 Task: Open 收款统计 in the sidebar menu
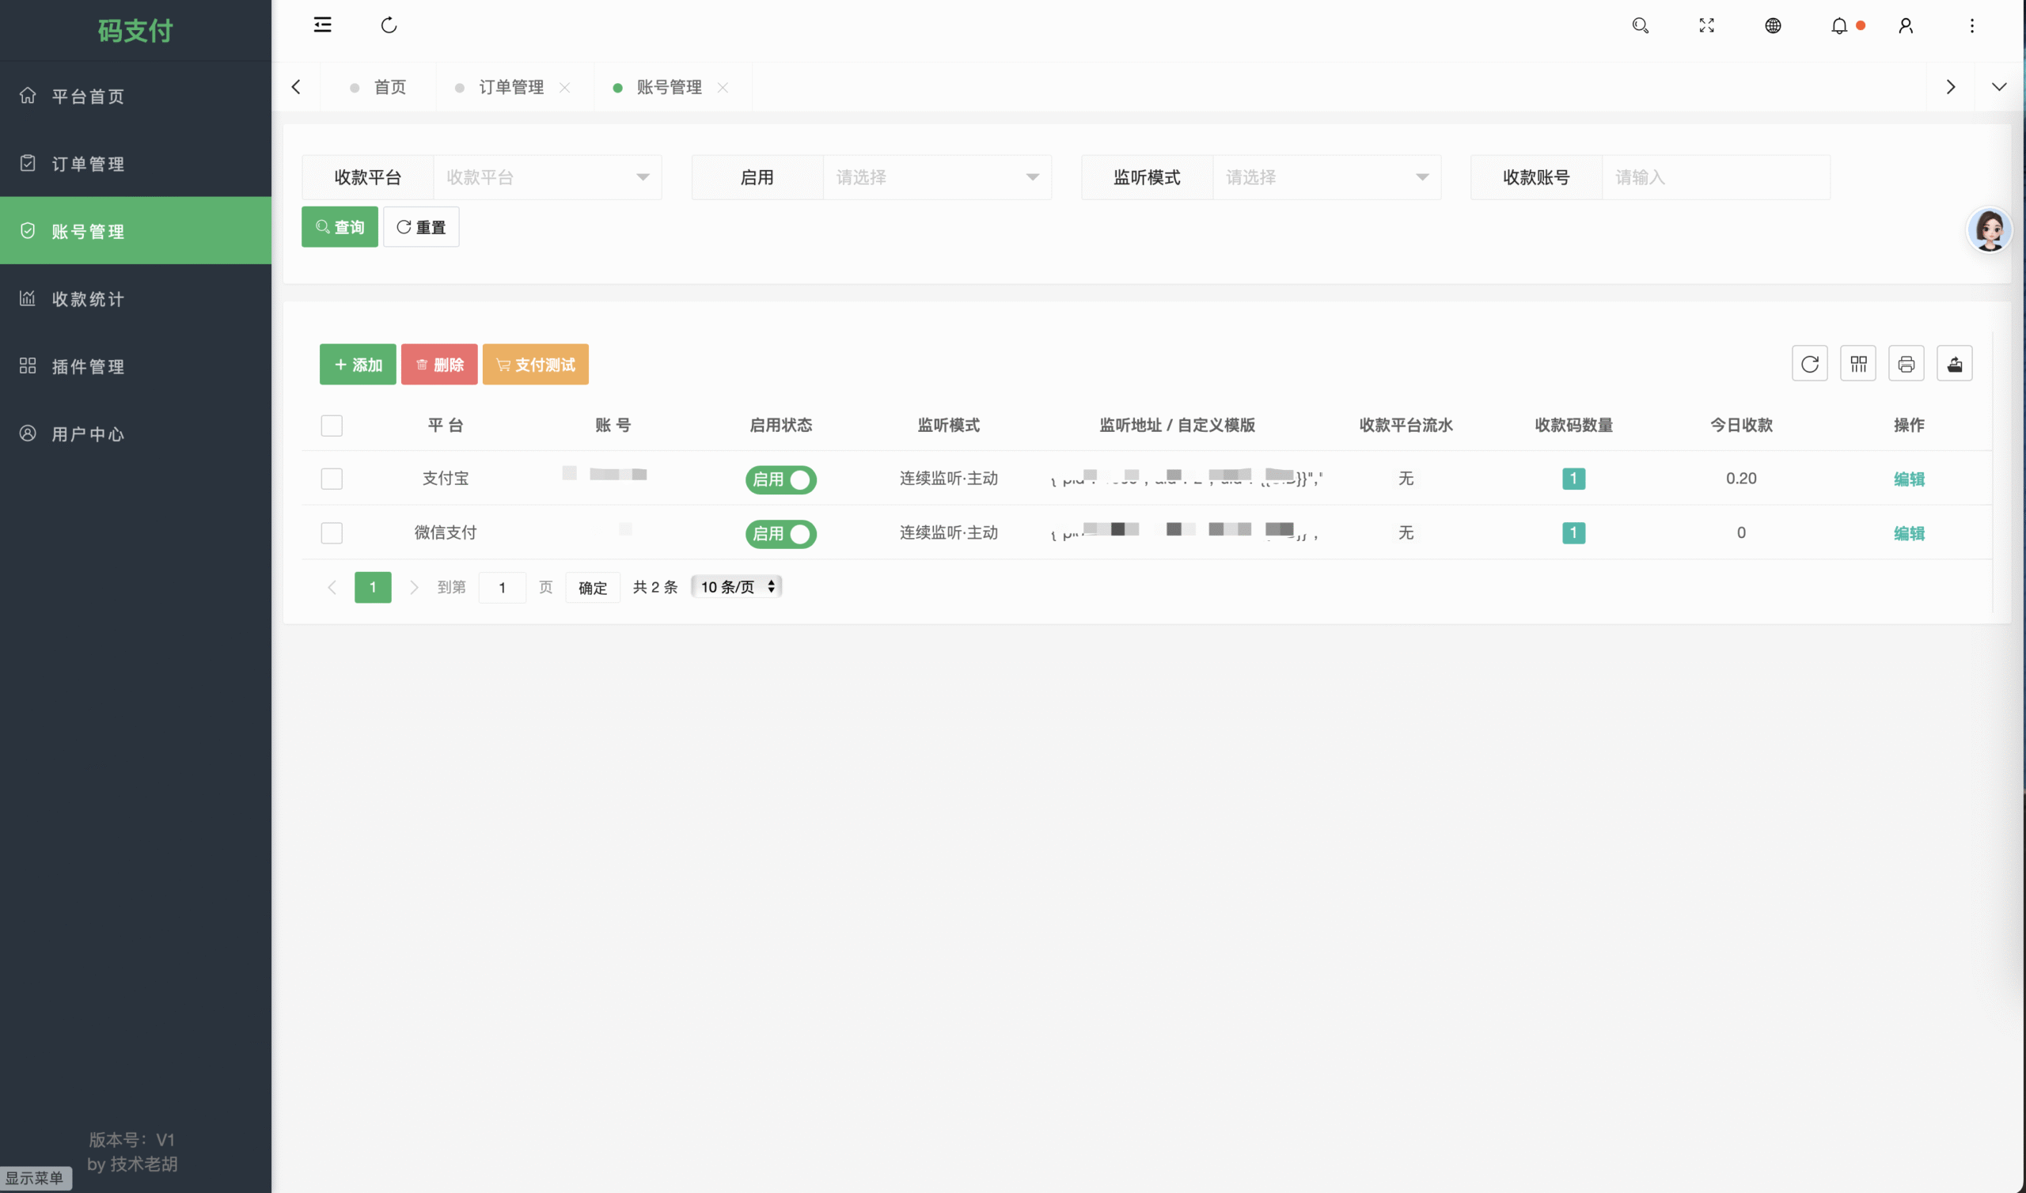pos(89,299)
